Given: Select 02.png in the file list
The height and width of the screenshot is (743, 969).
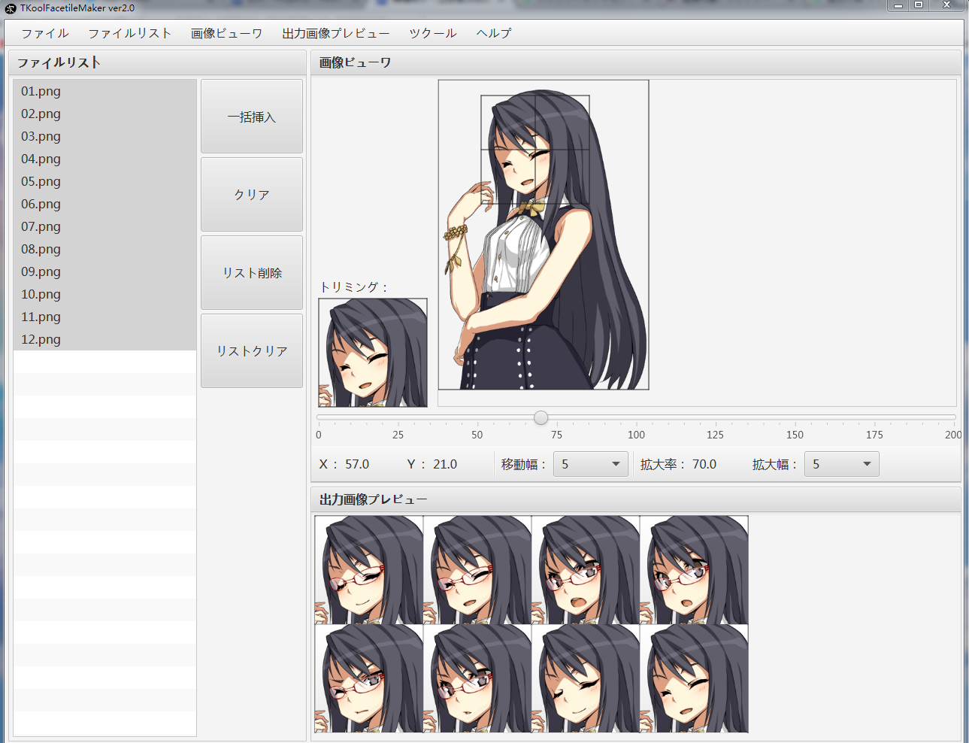Looking at the screenshot, I should [105, 114].
